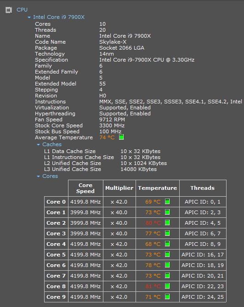This screenshot has height=307, width=244.
Task: Click the Socket 2066 LGA package value
Action: 122,48
